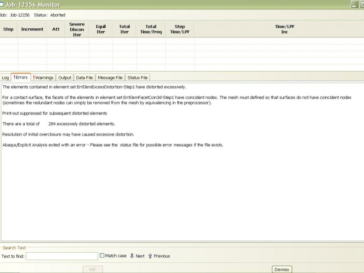
Task: Click in the Text to find field
Action: point(62,256)
